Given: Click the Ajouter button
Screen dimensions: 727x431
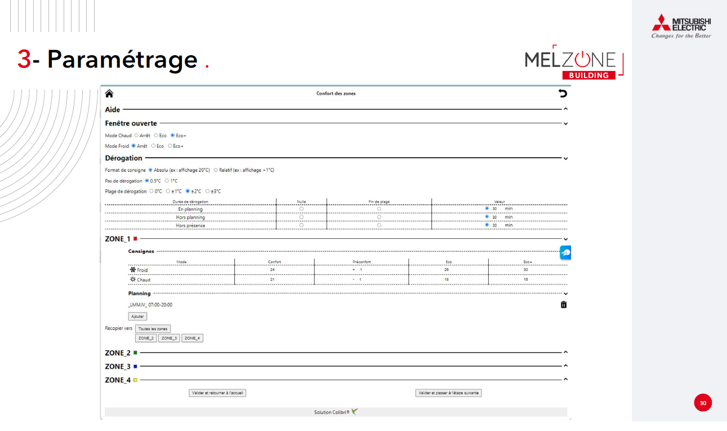Looking at the screenshot, I should pos(137,317).
